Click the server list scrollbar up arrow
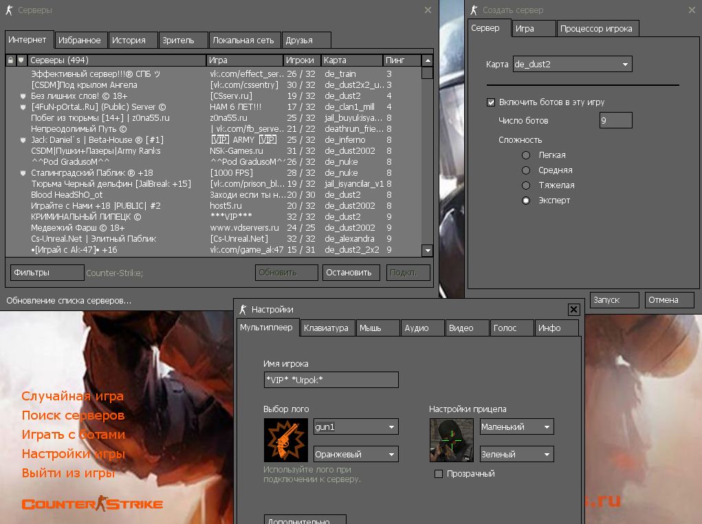Screen dimensions: 702x524 click(x=428, y=60)
